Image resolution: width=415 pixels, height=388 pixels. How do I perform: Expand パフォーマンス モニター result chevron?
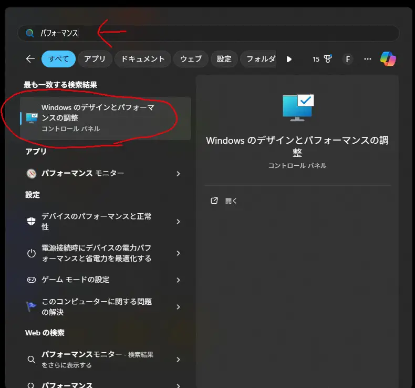click(179, 174)
